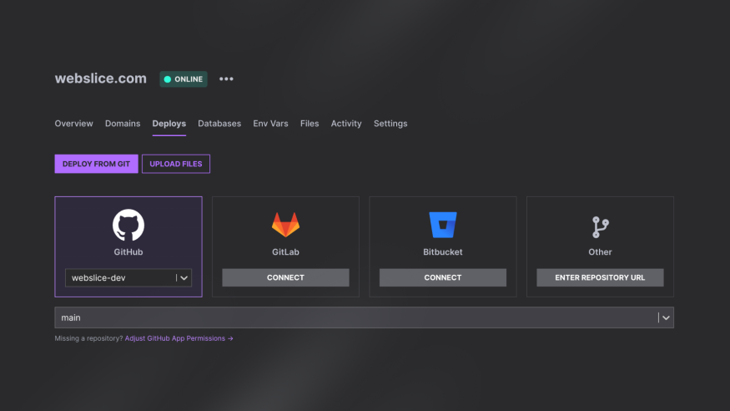Viewport: 730px width, 411px height.
Task: Click Enter Repository URL button
Action: tap(600, 277)
